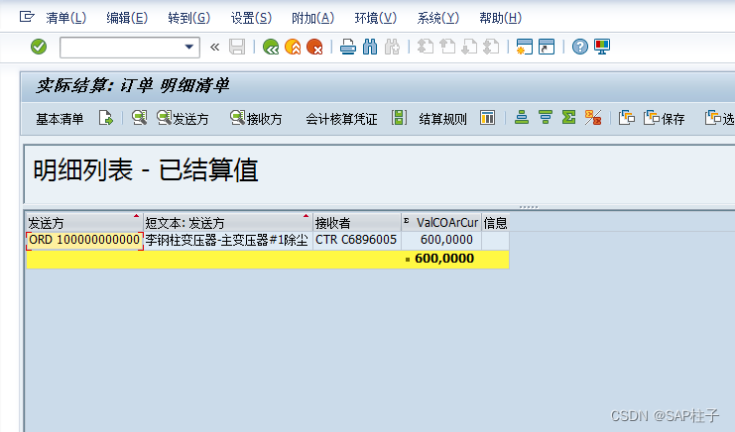The height and width of the screenshot is (432, 735).
Task: Click the Print icon
Action: coord(348,47)
